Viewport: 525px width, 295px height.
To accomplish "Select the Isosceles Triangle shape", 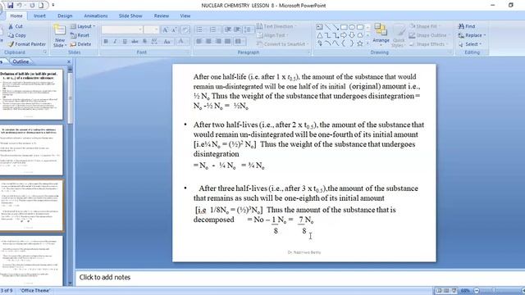I will click(x=319, y=35).
